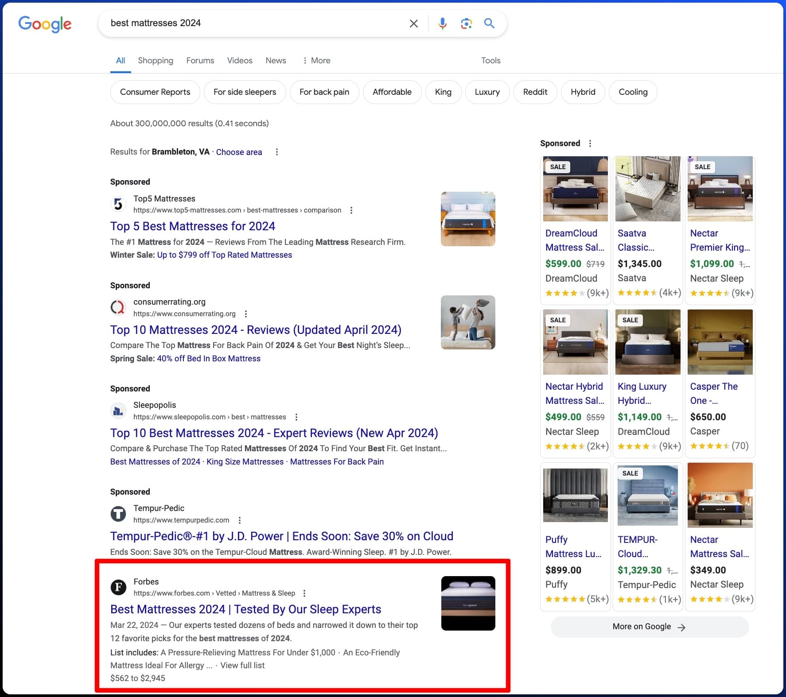Click the Top5 Mattresses favicon
786x697 pixels.
pos(118,204)
